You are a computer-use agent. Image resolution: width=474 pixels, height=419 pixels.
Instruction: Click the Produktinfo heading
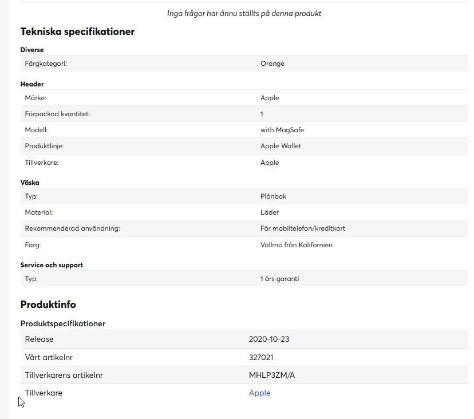48,305
